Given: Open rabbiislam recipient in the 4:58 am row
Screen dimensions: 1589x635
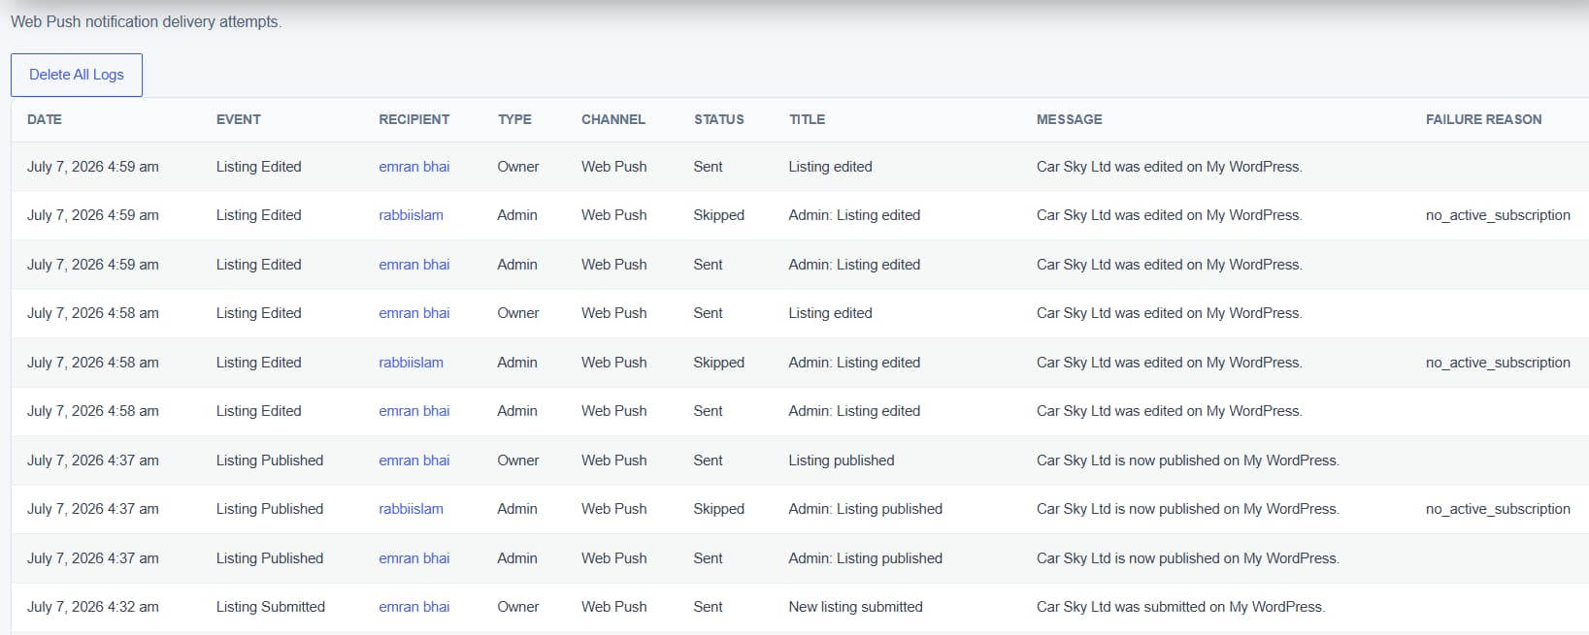Looking at the screenshot, I should click(411, 363).
